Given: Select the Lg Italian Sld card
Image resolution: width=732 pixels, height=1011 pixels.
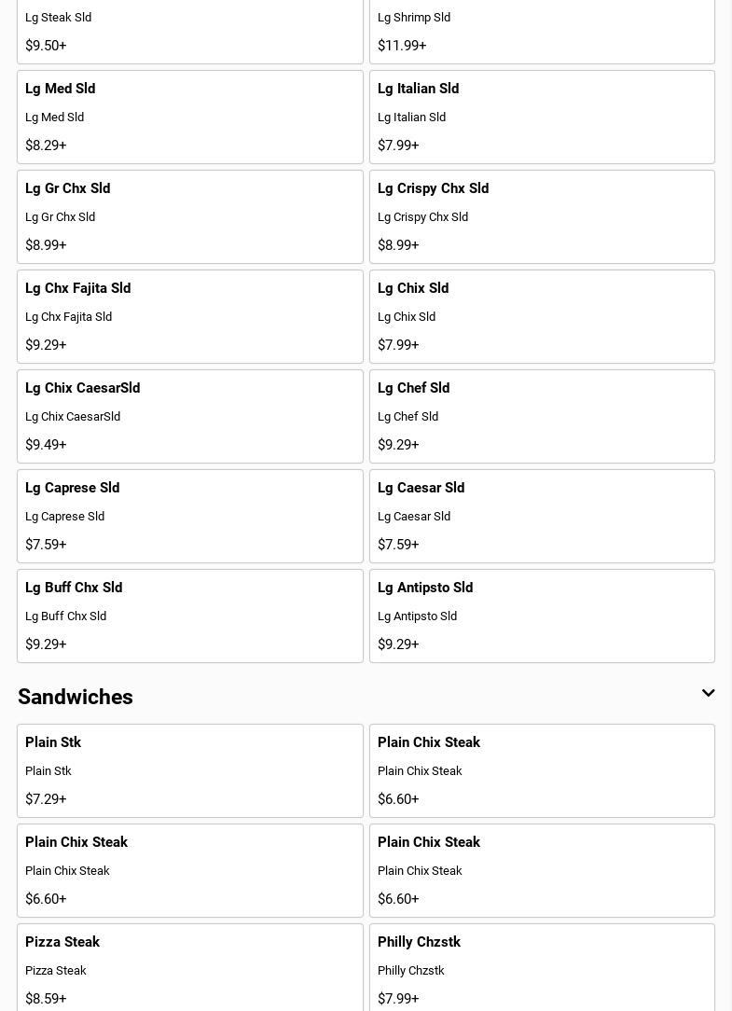Looking at the screenshot, I should (542, 117).
